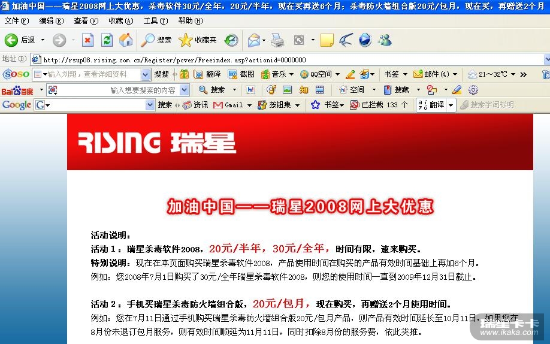Expand the Gmail dropdown arrow

[249, 105]
